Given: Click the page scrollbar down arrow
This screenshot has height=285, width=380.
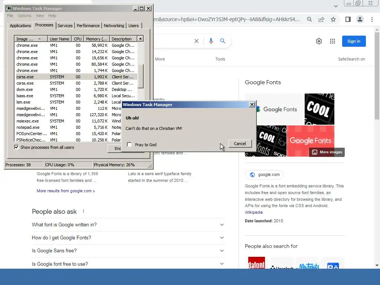Looking at the screenshot, I should 377,265.
